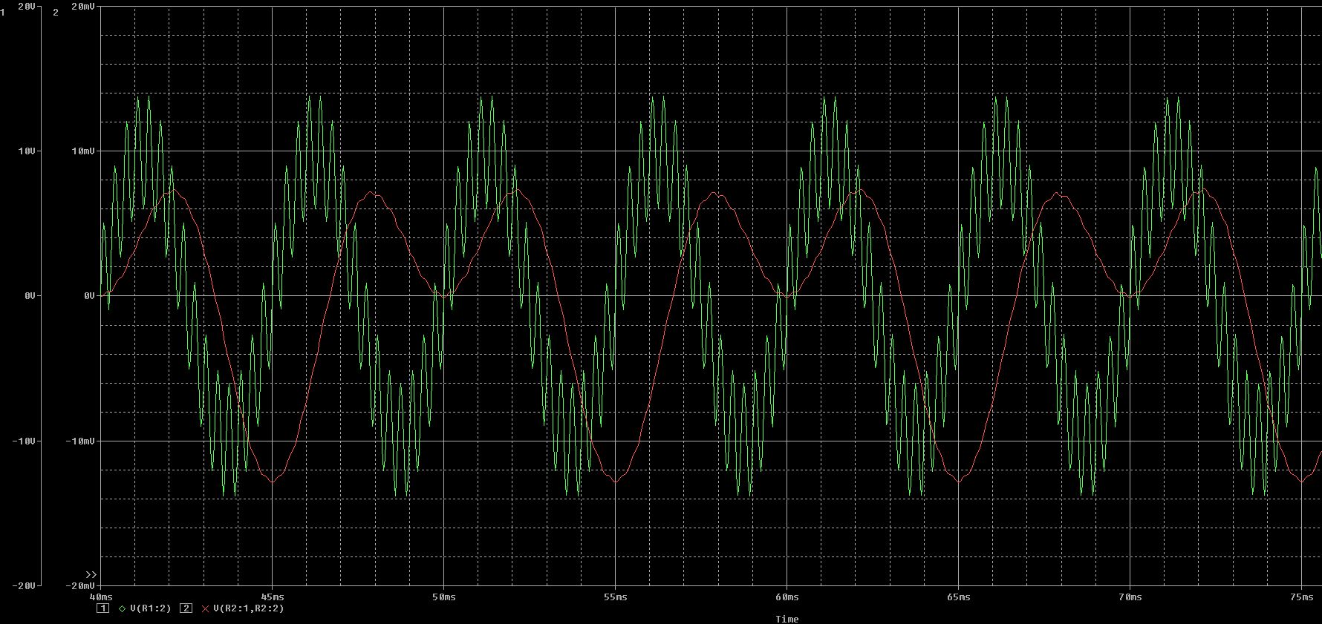This screenshot has height=624, width=1322.
Task: Click the 60ms tick label on time axis
Action: (x=787, y=597)
